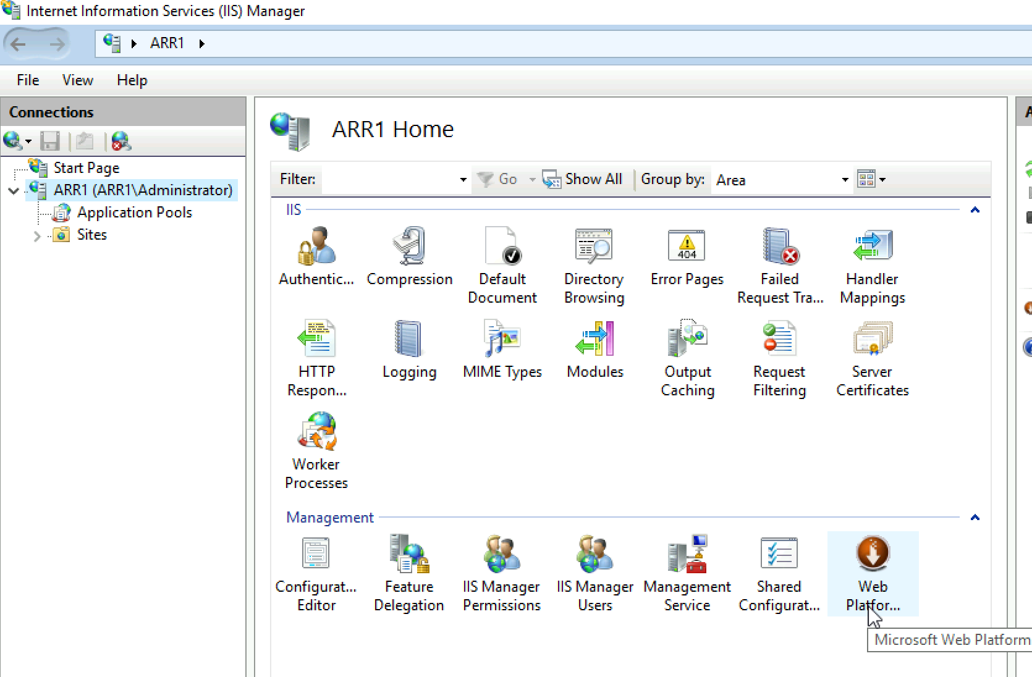Image resolution: width=1032 pixels, height=677 pixels.
Task: Open the Filter dropdown arrow
Action: coord(463,180)
